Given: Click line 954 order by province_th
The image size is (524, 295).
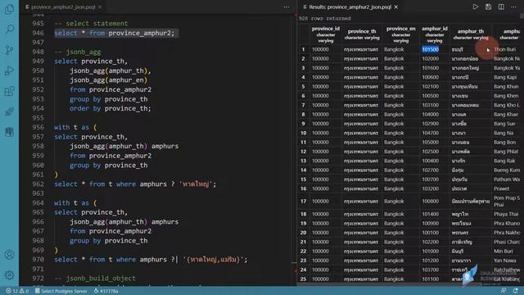Looking at the screenshot, I should point(110,109).
